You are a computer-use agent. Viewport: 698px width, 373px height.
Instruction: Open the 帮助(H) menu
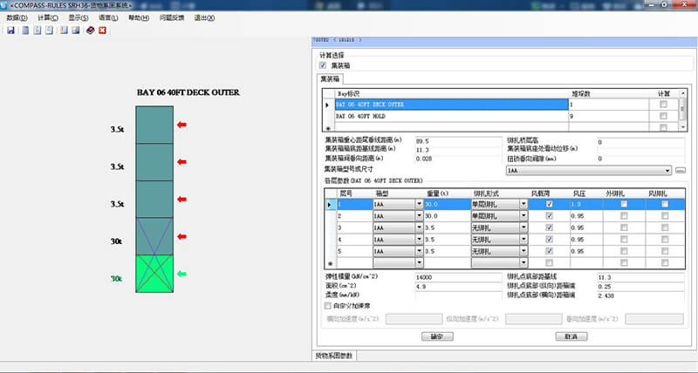[139, 17]
